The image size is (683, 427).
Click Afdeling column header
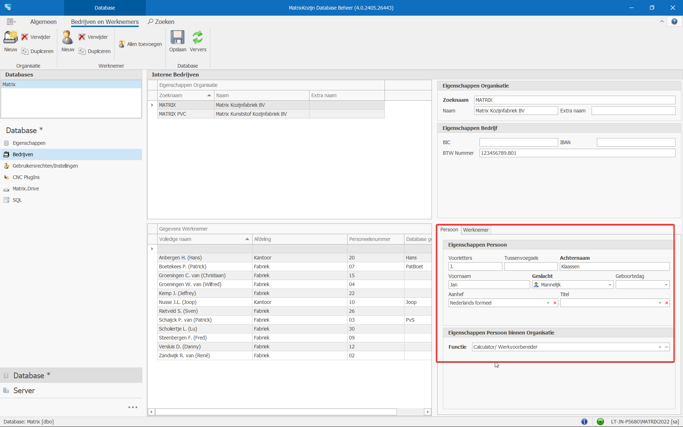click(300, 239)
